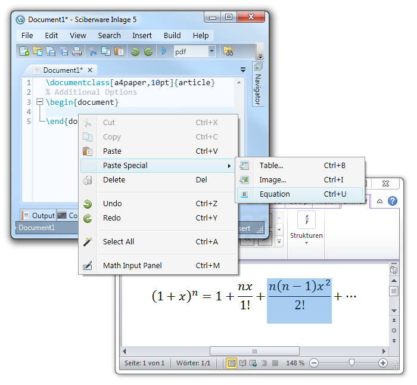Screen dimensions: 417x385
Task: Click the green Undo arrow in toolbar
Action: pos(135,51)
